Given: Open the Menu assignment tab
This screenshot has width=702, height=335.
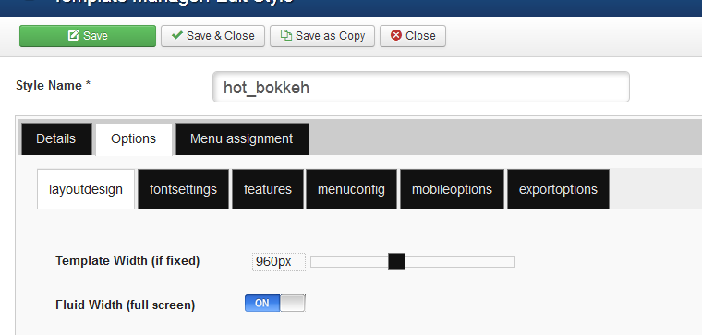Looking at the screenshot, I should pyautogui.click(x=242, y=139).
